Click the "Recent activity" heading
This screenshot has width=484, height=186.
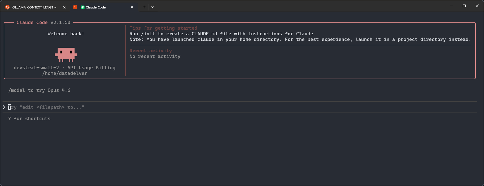151,50
